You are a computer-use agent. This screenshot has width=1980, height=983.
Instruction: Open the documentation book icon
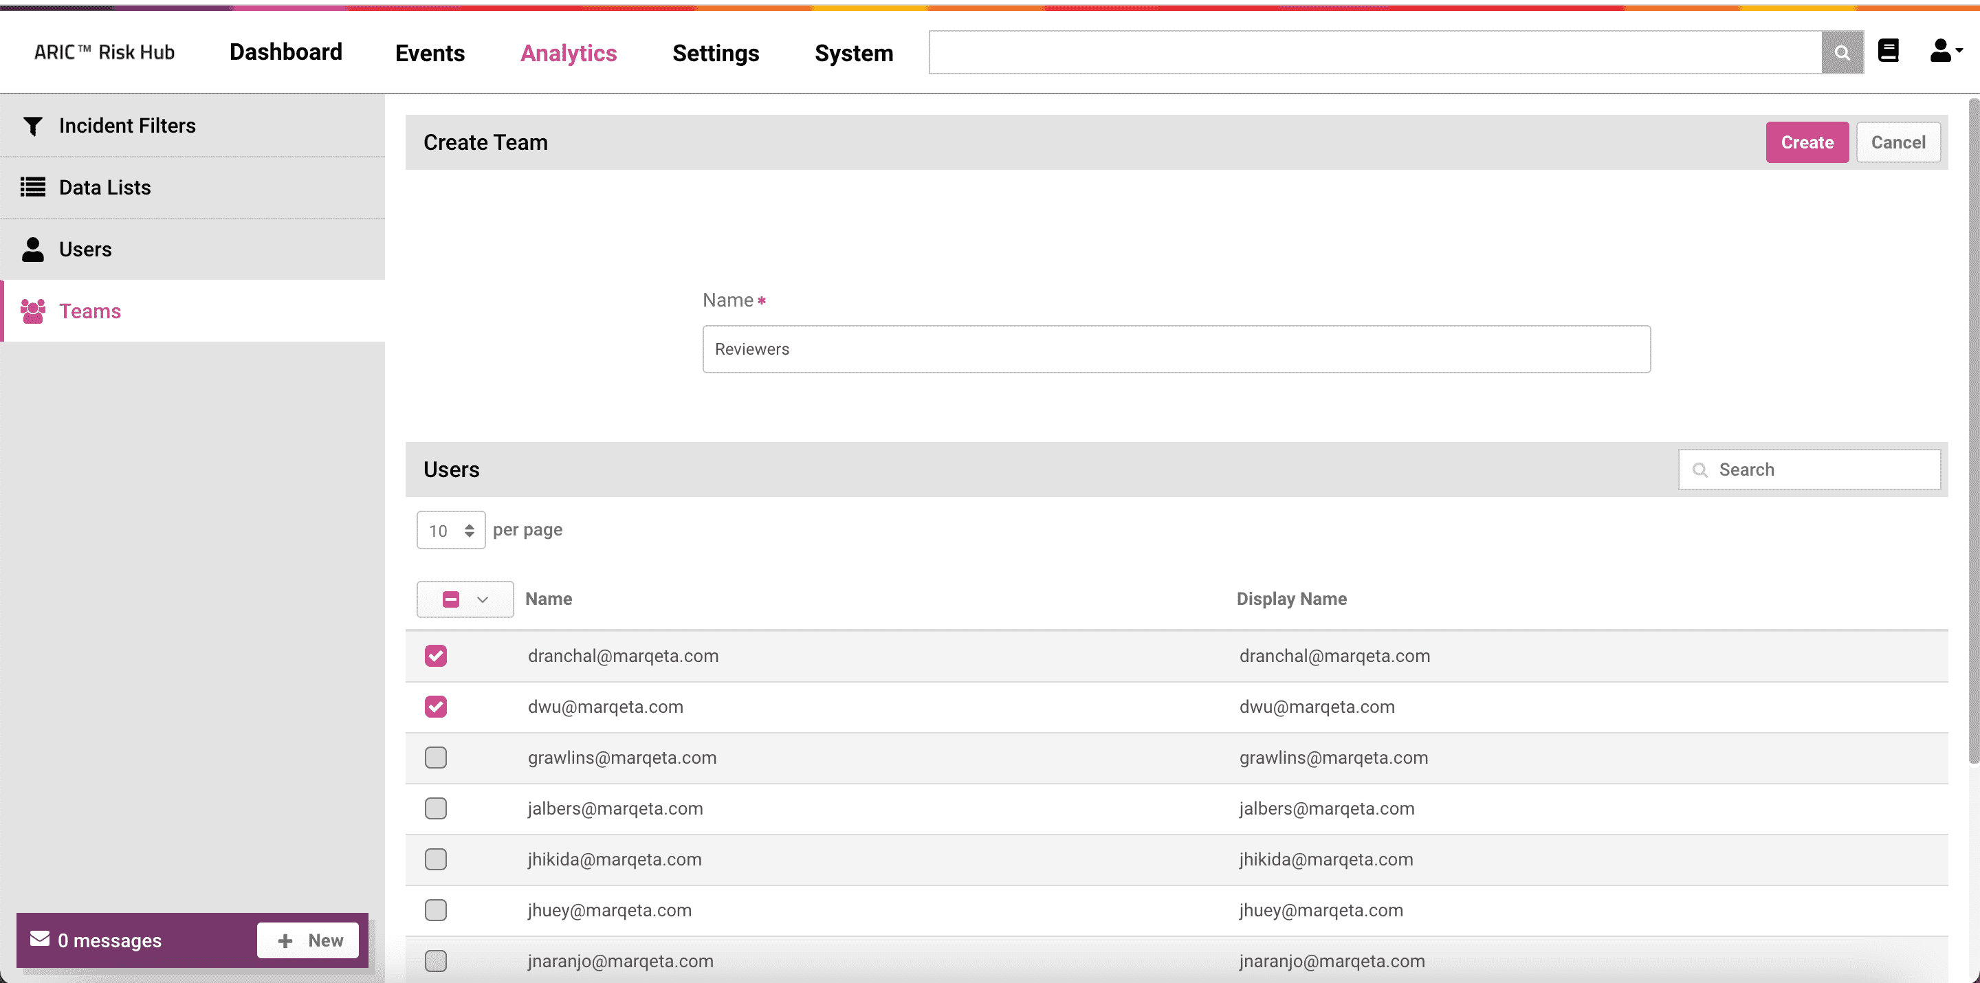click(1889, 51)
